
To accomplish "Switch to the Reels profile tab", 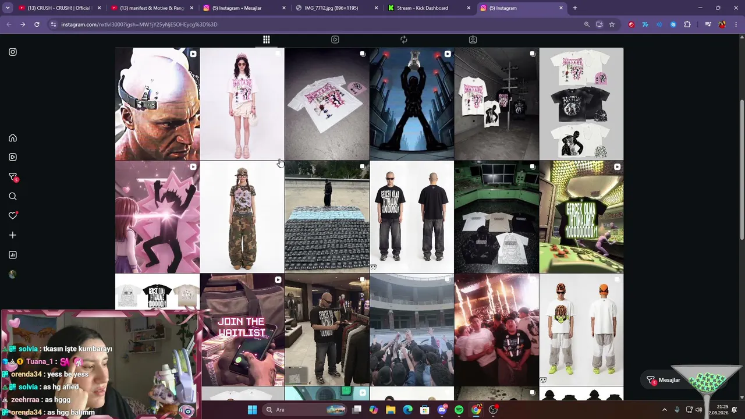I will coord(335,40).
